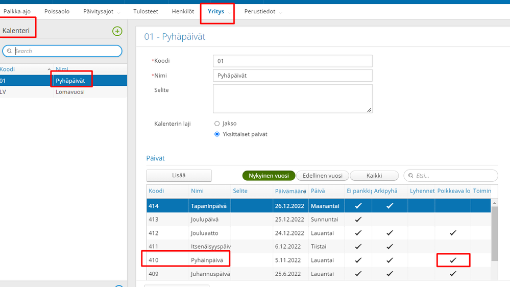Open the Perustiedot menu

point(259,11)
